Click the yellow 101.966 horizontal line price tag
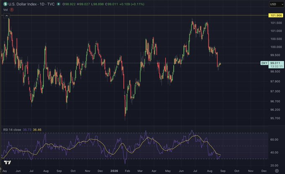Image resolution: width=285 pixels, height=174 pixels. [276, 16]
